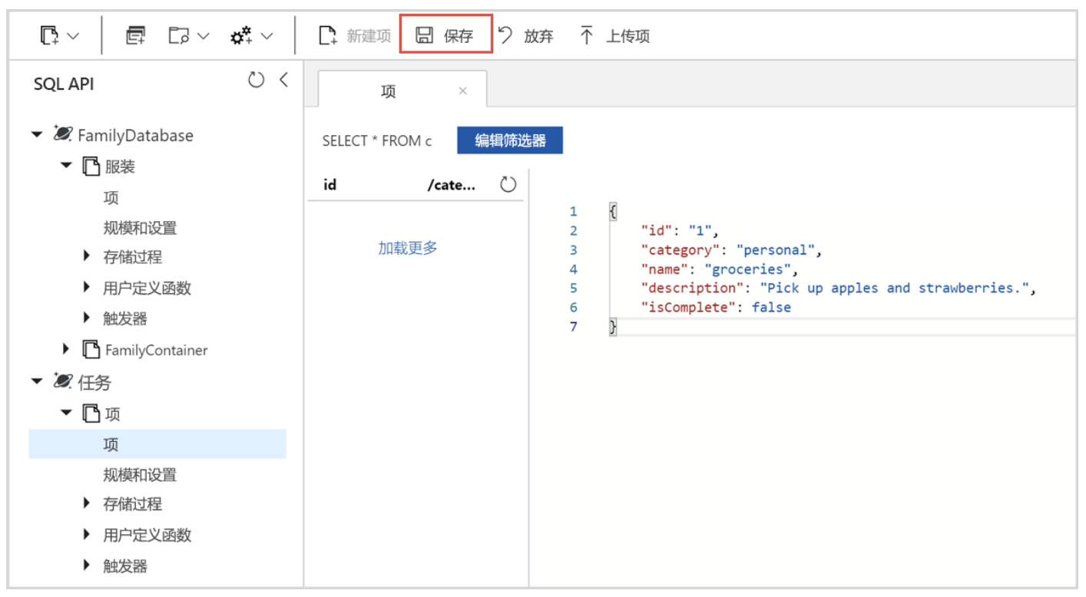Collapse the FamilyDatabase tree node
Image resolution: width=1086 pixels, height=597 pixels.
click(x=36, y=135)
